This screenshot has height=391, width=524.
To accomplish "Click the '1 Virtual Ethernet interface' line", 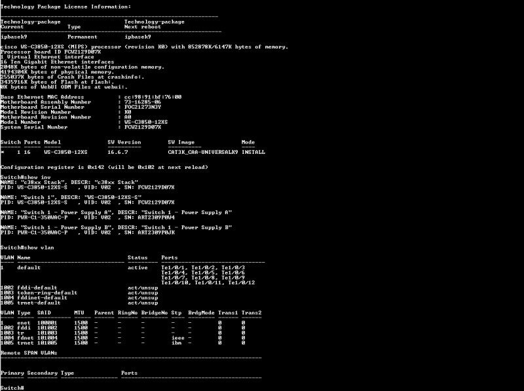I will (47, 57).
